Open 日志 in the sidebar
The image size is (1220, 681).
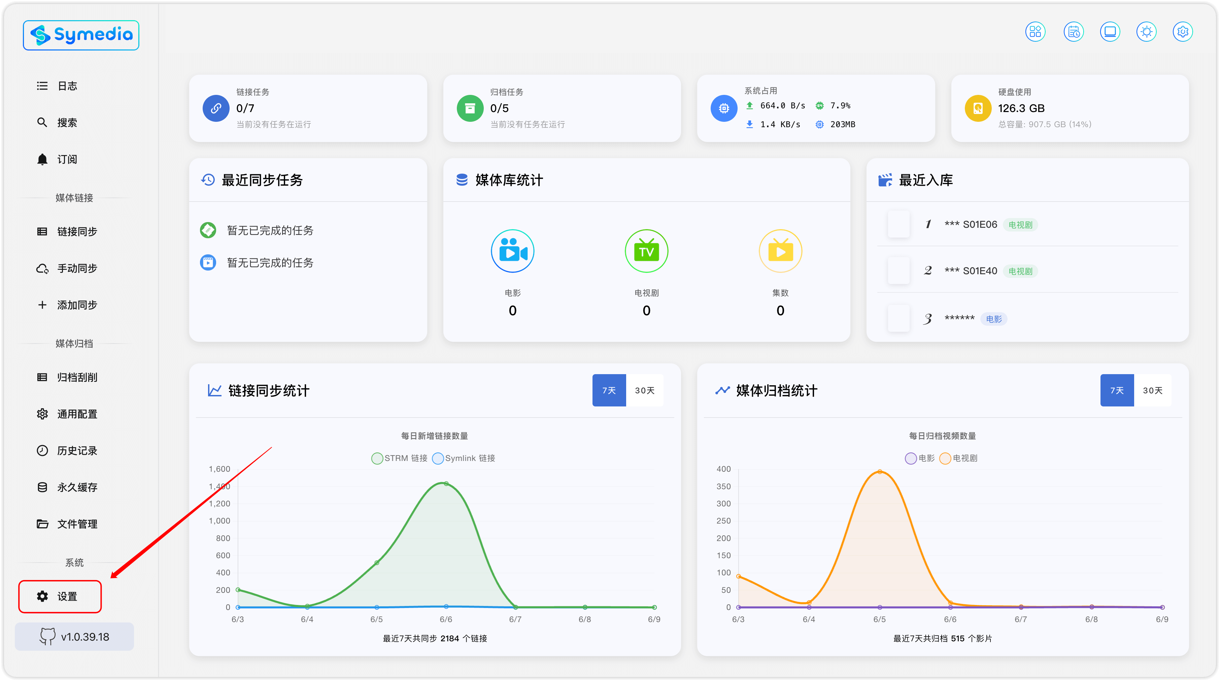tap(67, 86)
